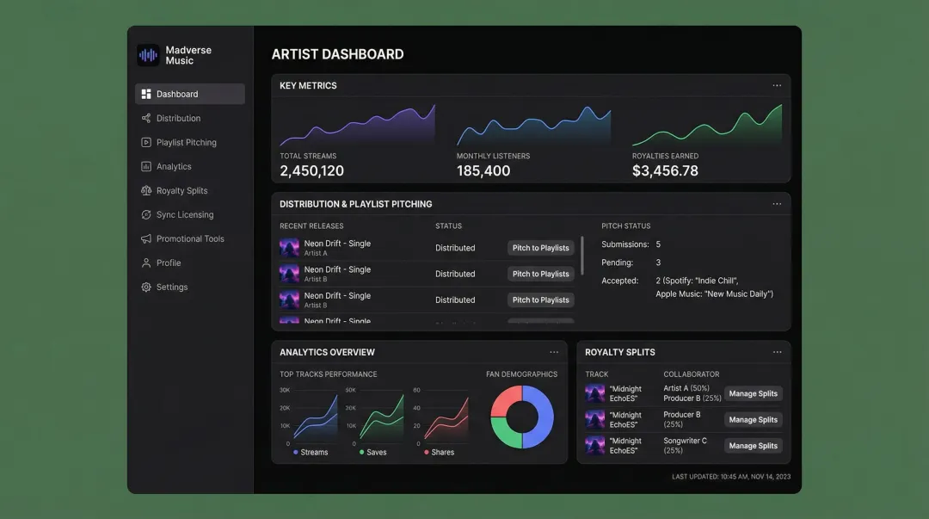
Task: Click the blue segment of fan demographics donut
Action: click(541, 417)
